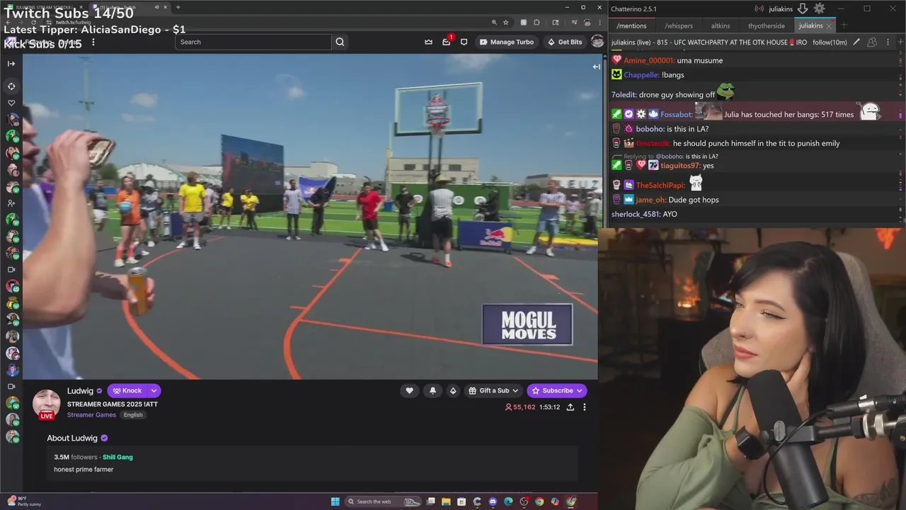The width and height of the screenshot is (906, 510).
Task: Click the TheSalchiPapi username in chat
Action: 661,186
